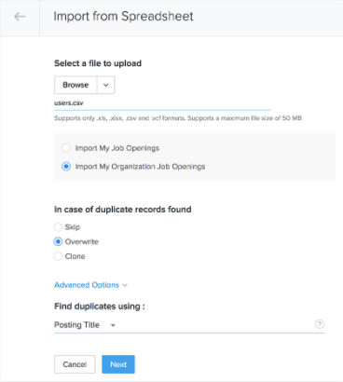The height and width of the screenshot is (382, 343).
Task: Click the supported file formats hint text
Action: pyautogui.click(x=178, y=118)
